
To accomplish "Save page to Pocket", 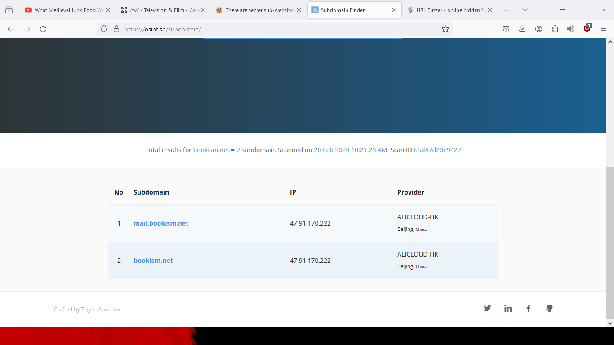I will 506,29.
